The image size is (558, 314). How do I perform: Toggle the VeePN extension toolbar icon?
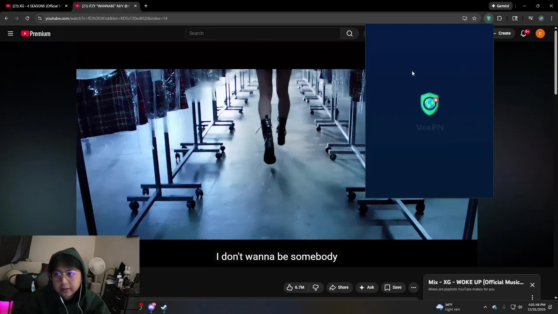pyautogui.click(x=489, y=18)
